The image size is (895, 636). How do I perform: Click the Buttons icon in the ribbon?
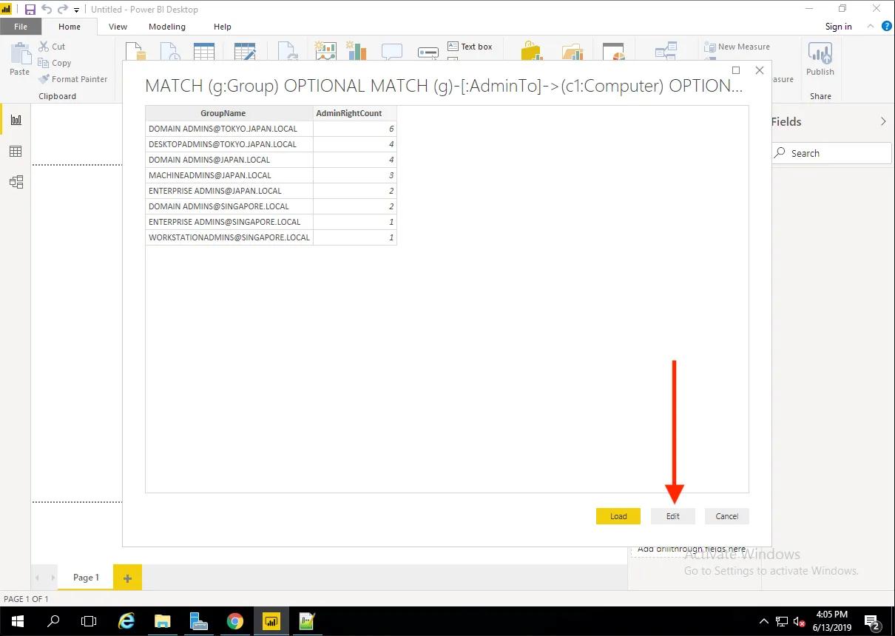[x=429, y=53]
